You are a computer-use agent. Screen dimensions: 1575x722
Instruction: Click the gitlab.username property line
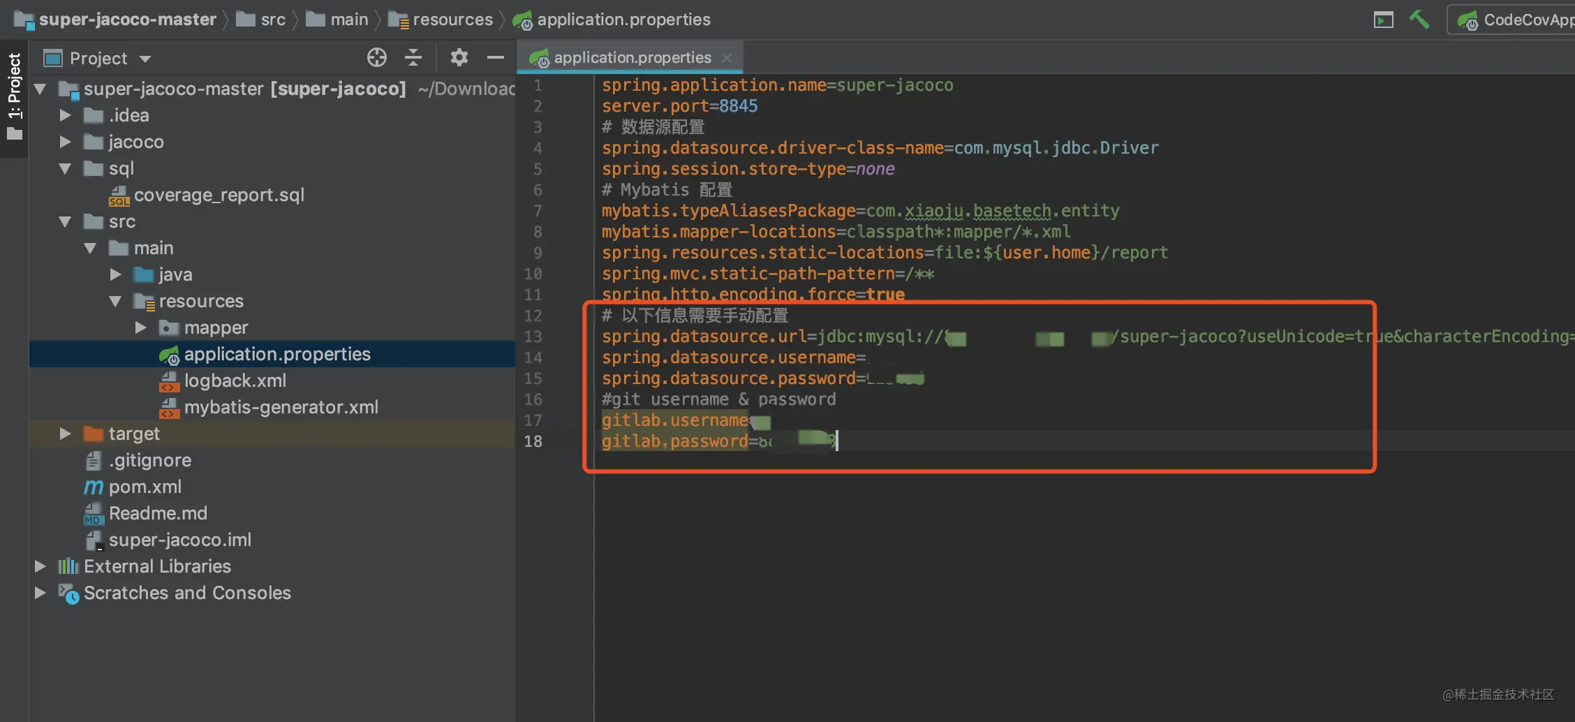point(686,420)
